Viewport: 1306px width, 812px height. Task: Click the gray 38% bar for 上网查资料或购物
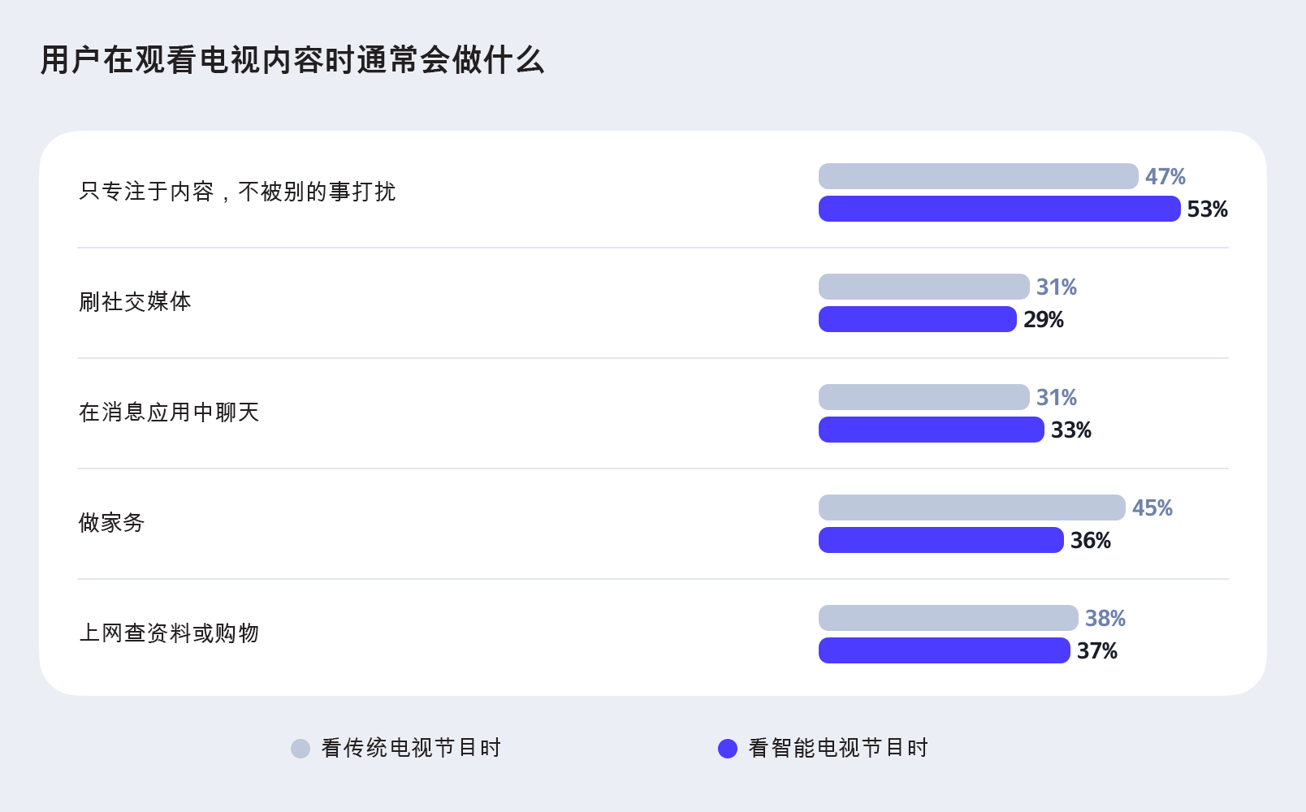point(948,618)
